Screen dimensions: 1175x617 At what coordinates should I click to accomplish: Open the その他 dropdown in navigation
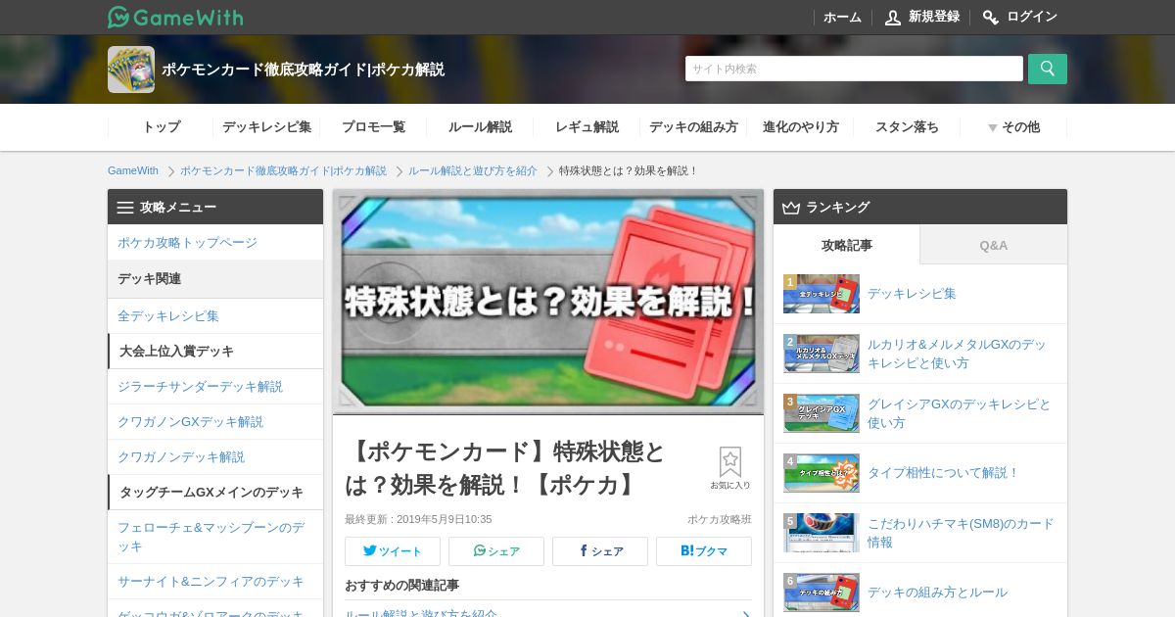coord(1013,127)
